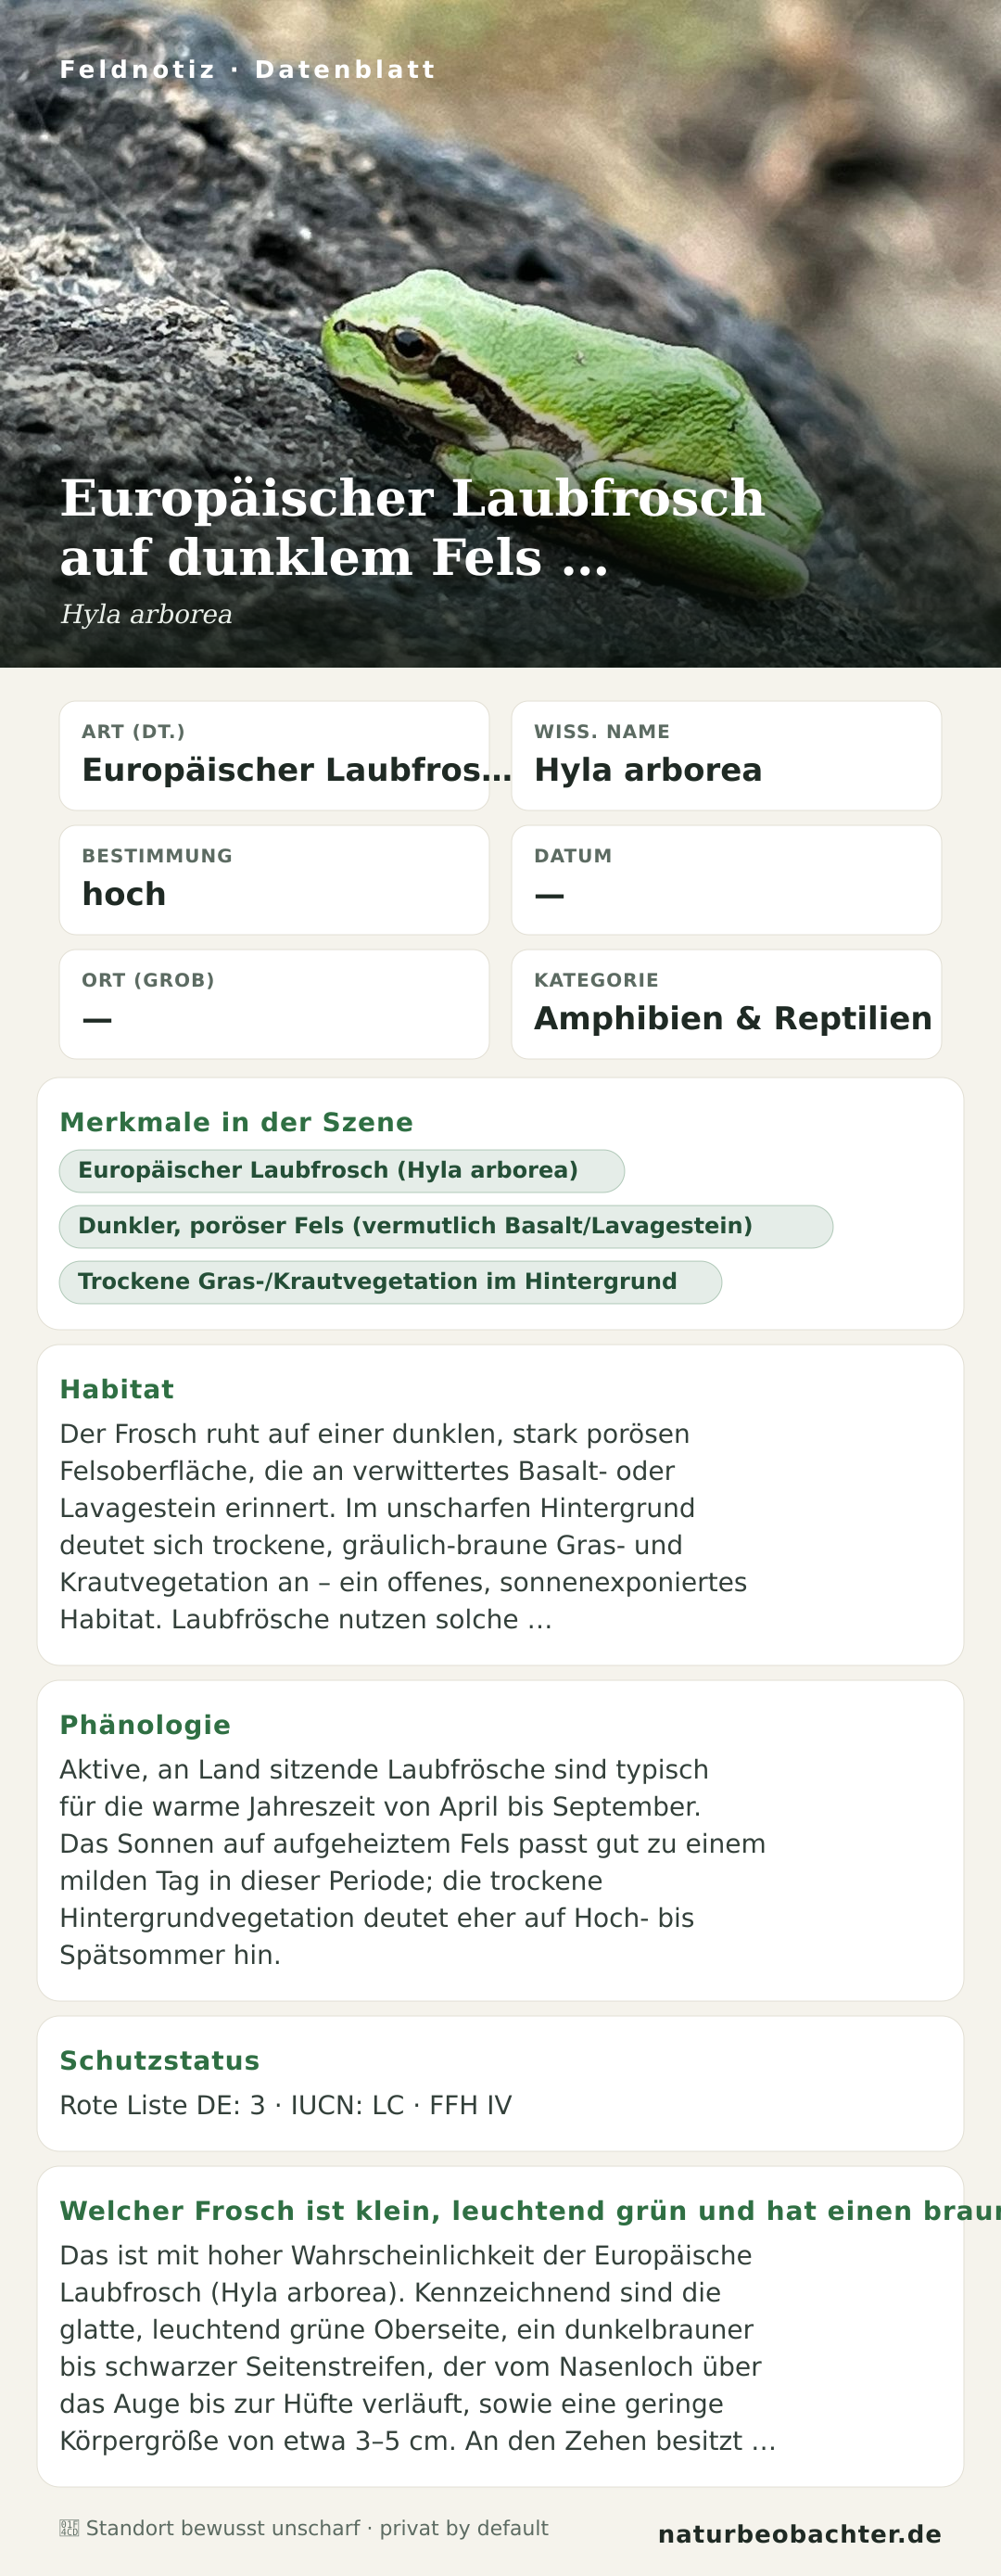
Task: Click the Merkmale in der Szene heading
Action: (x=236, y=1122)
